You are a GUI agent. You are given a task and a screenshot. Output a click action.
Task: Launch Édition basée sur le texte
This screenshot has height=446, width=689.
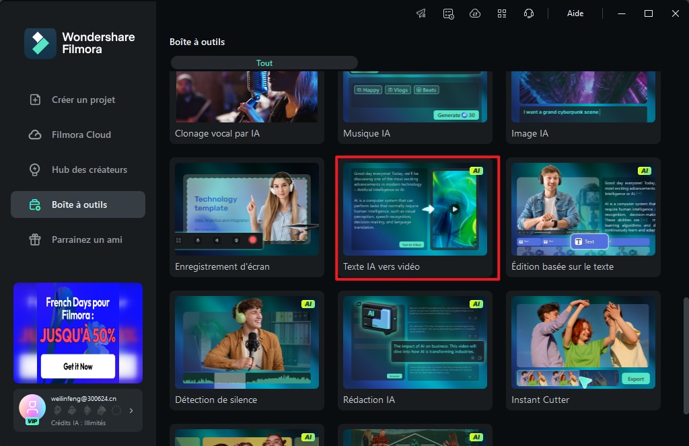tap(583, 217)
